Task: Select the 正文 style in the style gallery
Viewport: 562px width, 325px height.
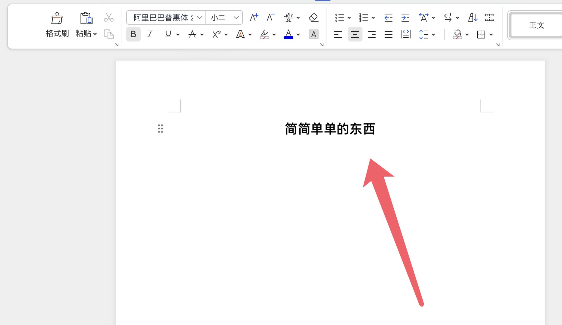Action: pyautogui.click(x=537, y=25)
